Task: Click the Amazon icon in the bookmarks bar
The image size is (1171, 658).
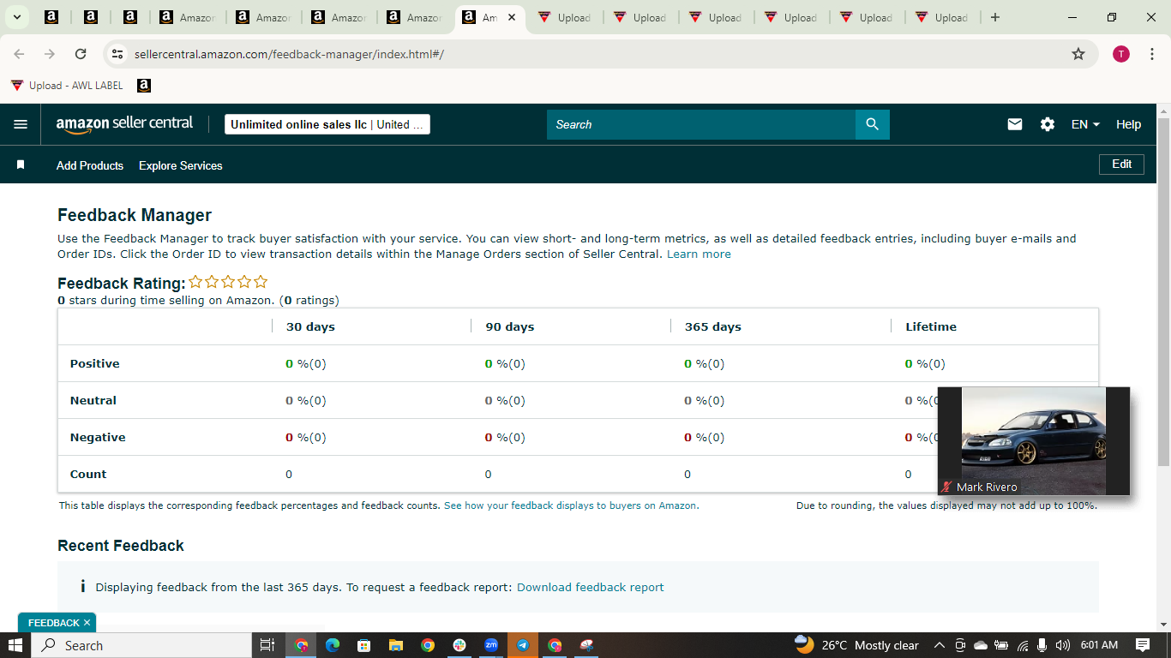Action: pyautogui.click(x=144, y=86)
